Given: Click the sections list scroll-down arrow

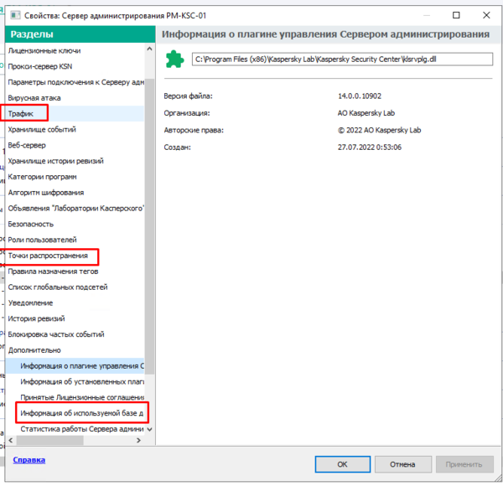Looking at the screenshot, I should (149, 429).
